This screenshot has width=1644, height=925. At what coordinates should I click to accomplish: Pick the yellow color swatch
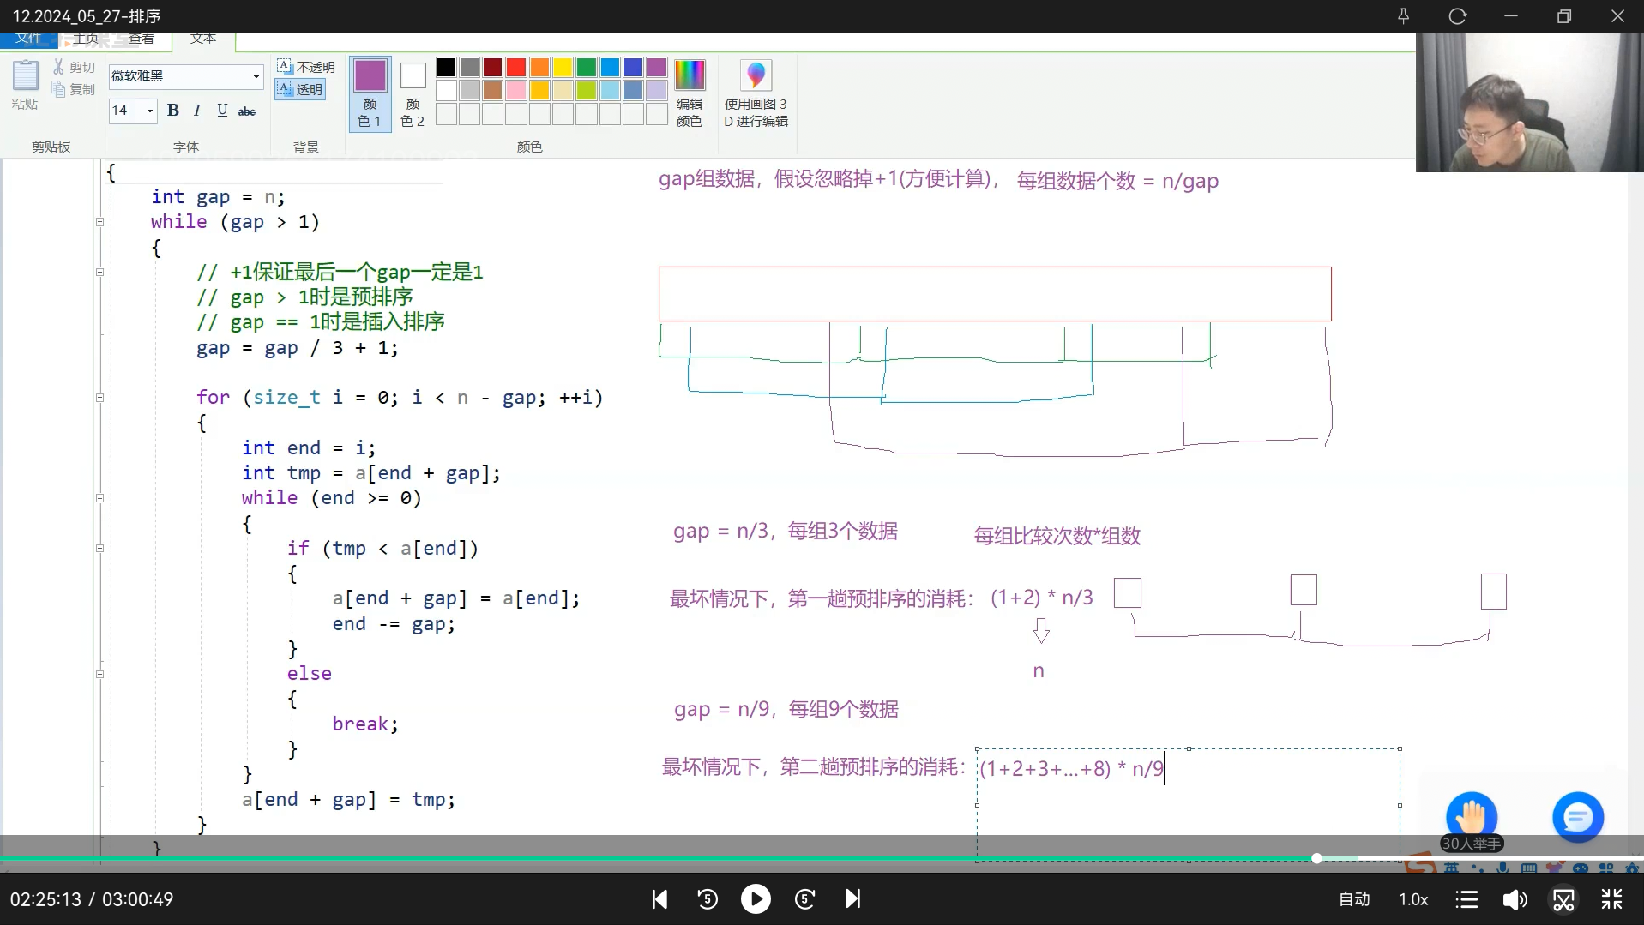pos(563,68)
